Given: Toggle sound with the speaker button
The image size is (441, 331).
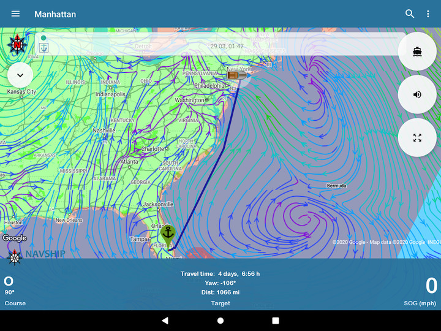Looking at the screenshot, I should pyautogui.click(x=417, y=94).
